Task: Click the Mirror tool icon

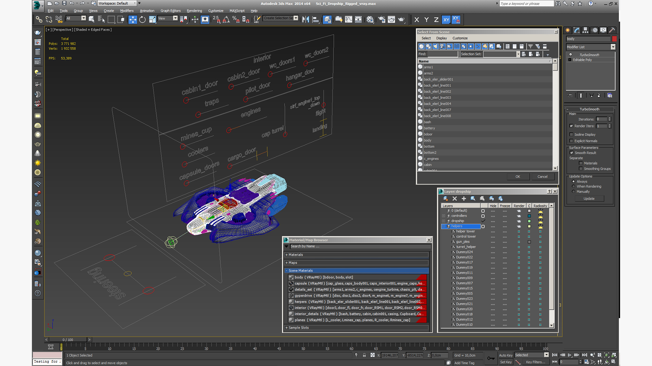Action: (x=306, y=20)
